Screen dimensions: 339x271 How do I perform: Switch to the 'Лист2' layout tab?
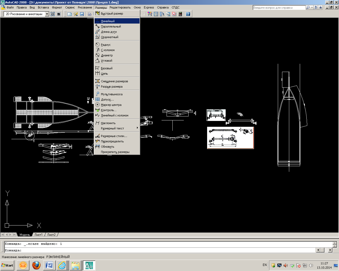coord(51,235)
